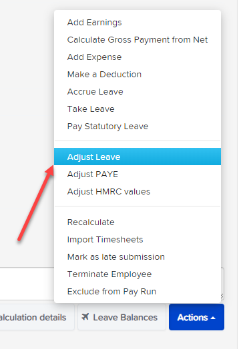The height and width of the screenshot is (349, 241).
Task: Open the calculation details button
Action: point(37,317)
